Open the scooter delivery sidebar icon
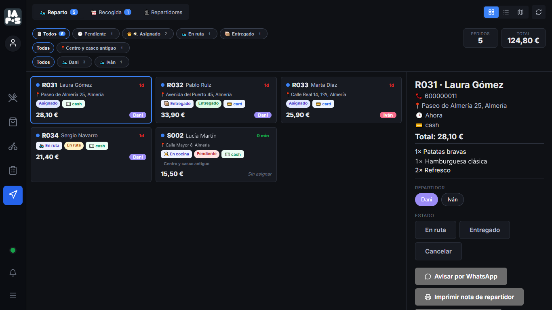The image size is (552, 310). (x=13, y=146)
